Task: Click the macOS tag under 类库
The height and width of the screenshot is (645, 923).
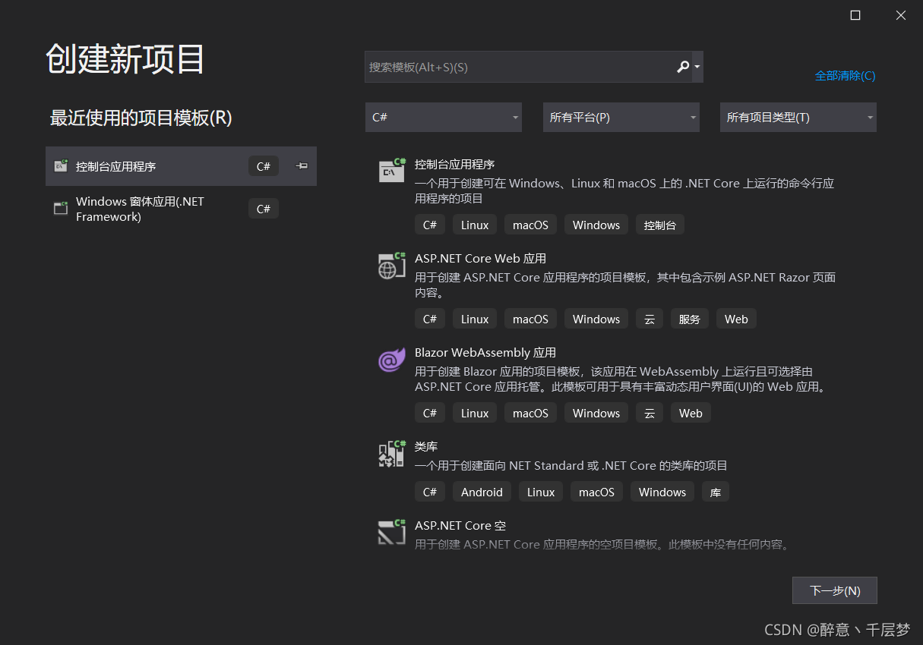Action: tap(596, 492)
